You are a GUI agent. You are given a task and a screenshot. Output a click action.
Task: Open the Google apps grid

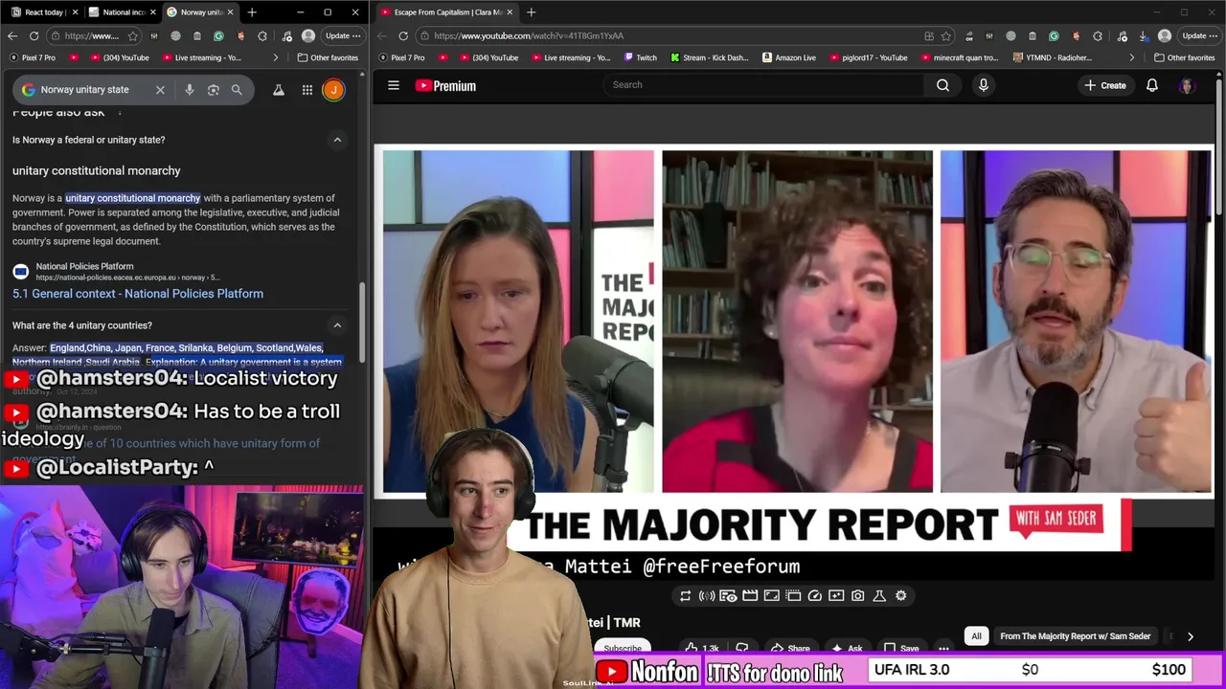click(307, 90)
